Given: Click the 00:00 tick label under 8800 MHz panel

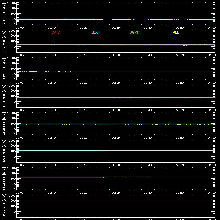Looking at the screenshot, I should (x=20, y=193).
